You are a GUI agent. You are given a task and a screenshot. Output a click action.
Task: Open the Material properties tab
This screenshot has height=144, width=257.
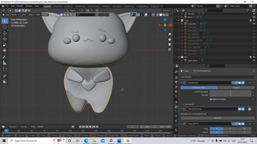[176, 130]
